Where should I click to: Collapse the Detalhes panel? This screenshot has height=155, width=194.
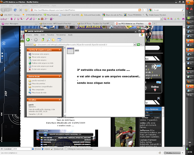pos(60,100)
